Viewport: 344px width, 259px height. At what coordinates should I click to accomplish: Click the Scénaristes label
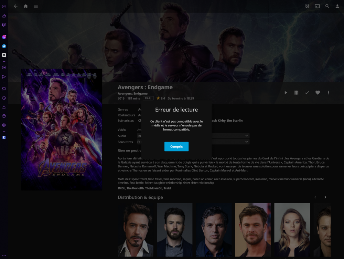click(x=126, y=121)
